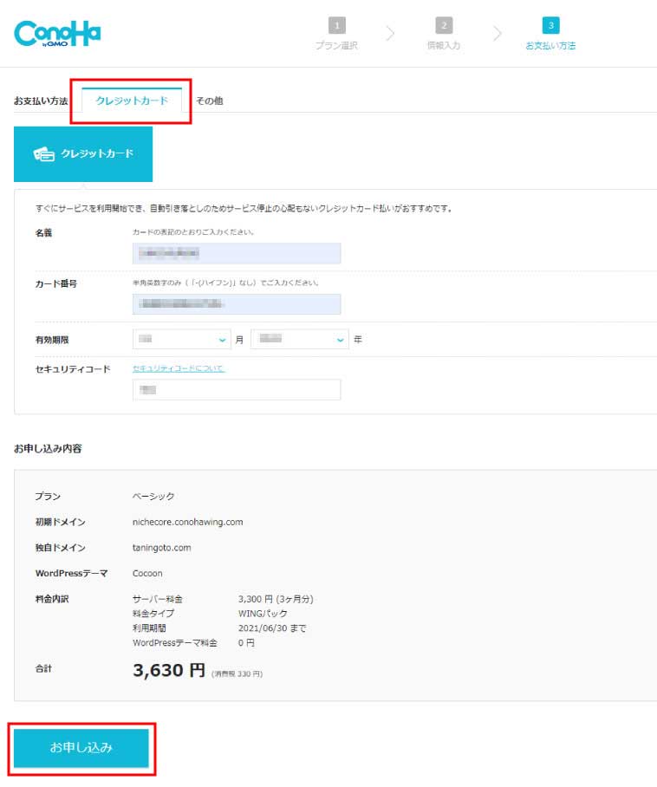Click the ConoHa by GMO logo
The image size is (657, 787).
(57, 33)
